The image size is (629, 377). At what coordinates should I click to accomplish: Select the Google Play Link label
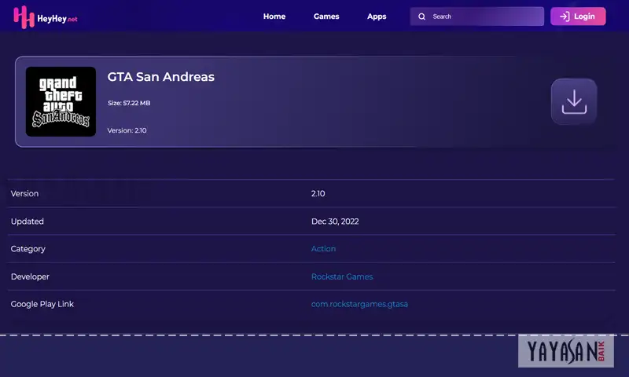click(x=42, y=304)
